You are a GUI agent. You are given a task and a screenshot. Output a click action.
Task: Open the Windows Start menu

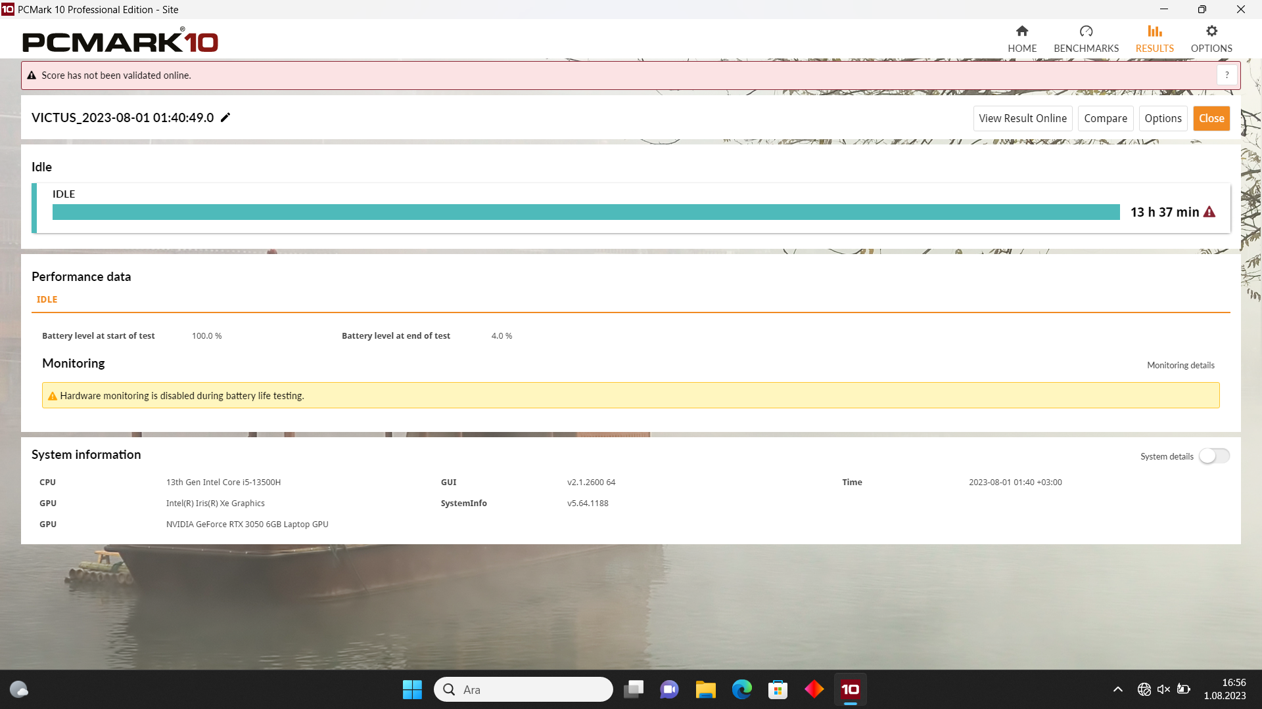coord(412,689)
